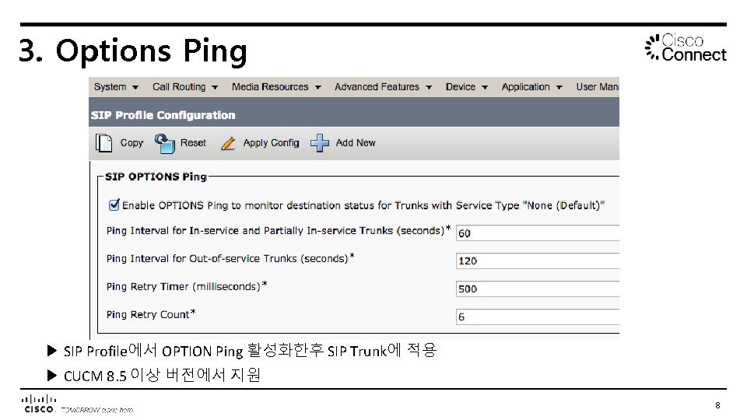Click the SIP Profile Configuration heading
Viewport: 747px width, 420px height.
pyautogui.click(x=163, y=115)
